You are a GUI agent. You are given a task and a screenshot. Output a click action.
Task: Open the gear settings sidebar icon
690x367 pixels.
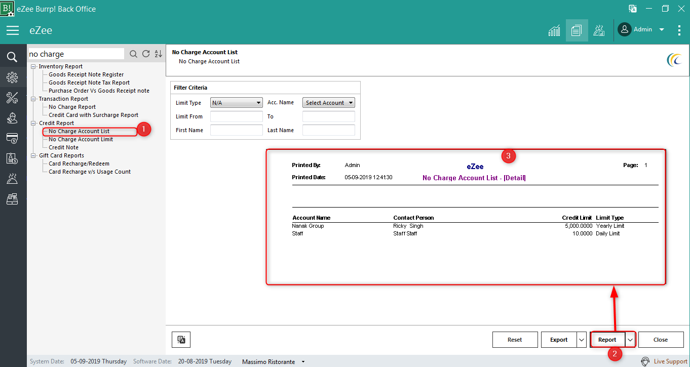coord(12,77)
